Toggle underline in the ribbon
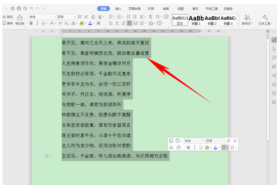The height and width of the screenshot is (185, 277). tap(43, 23)
